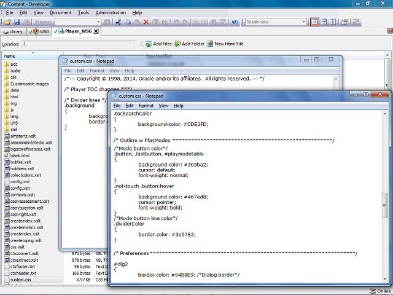The height and width of the screenshot is (295, 393).
Task: Click the Copy toolbar icon
Action: 128,22
